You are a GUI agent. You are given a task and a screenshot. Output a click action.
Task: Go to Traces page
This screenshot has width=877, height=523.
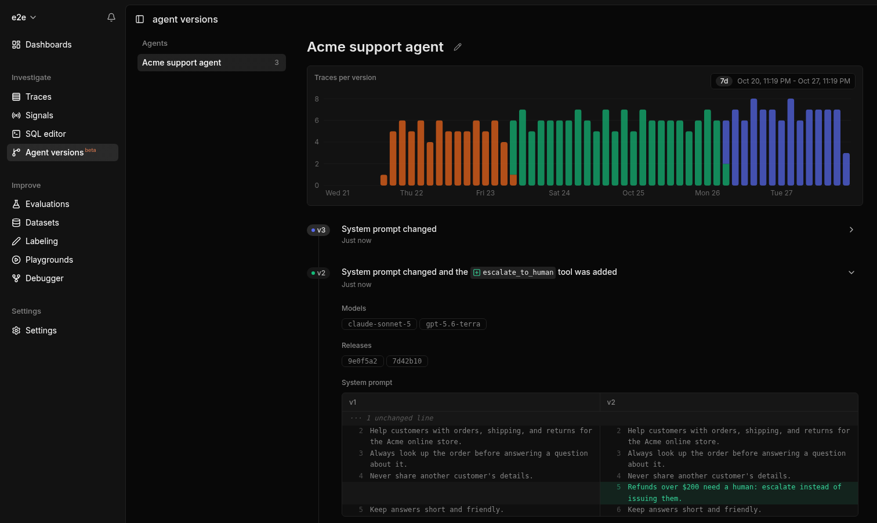[x=63, y=97]
